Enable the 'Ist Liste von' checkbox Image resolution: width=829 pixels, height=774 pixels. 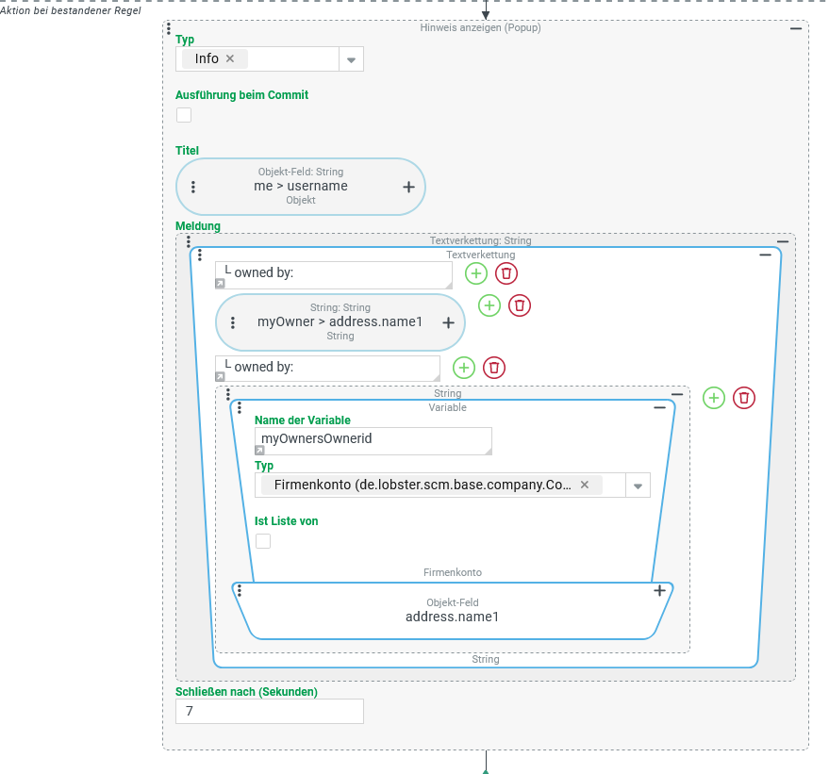pyautogui.click(x=263, y=541)
